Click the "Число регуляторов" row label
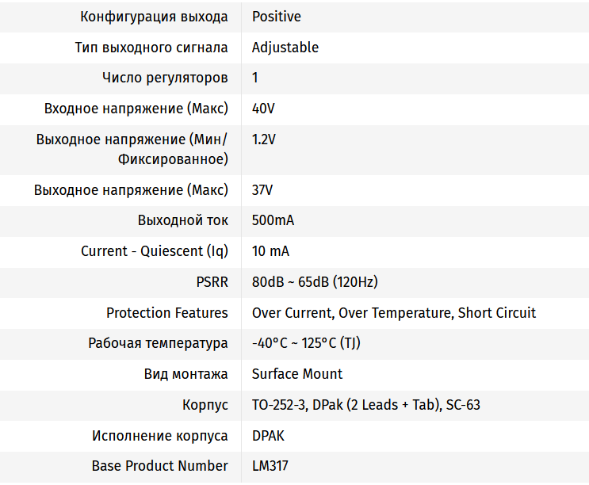The width and height of the screenshot is (589, 485). tap(165, 78)
